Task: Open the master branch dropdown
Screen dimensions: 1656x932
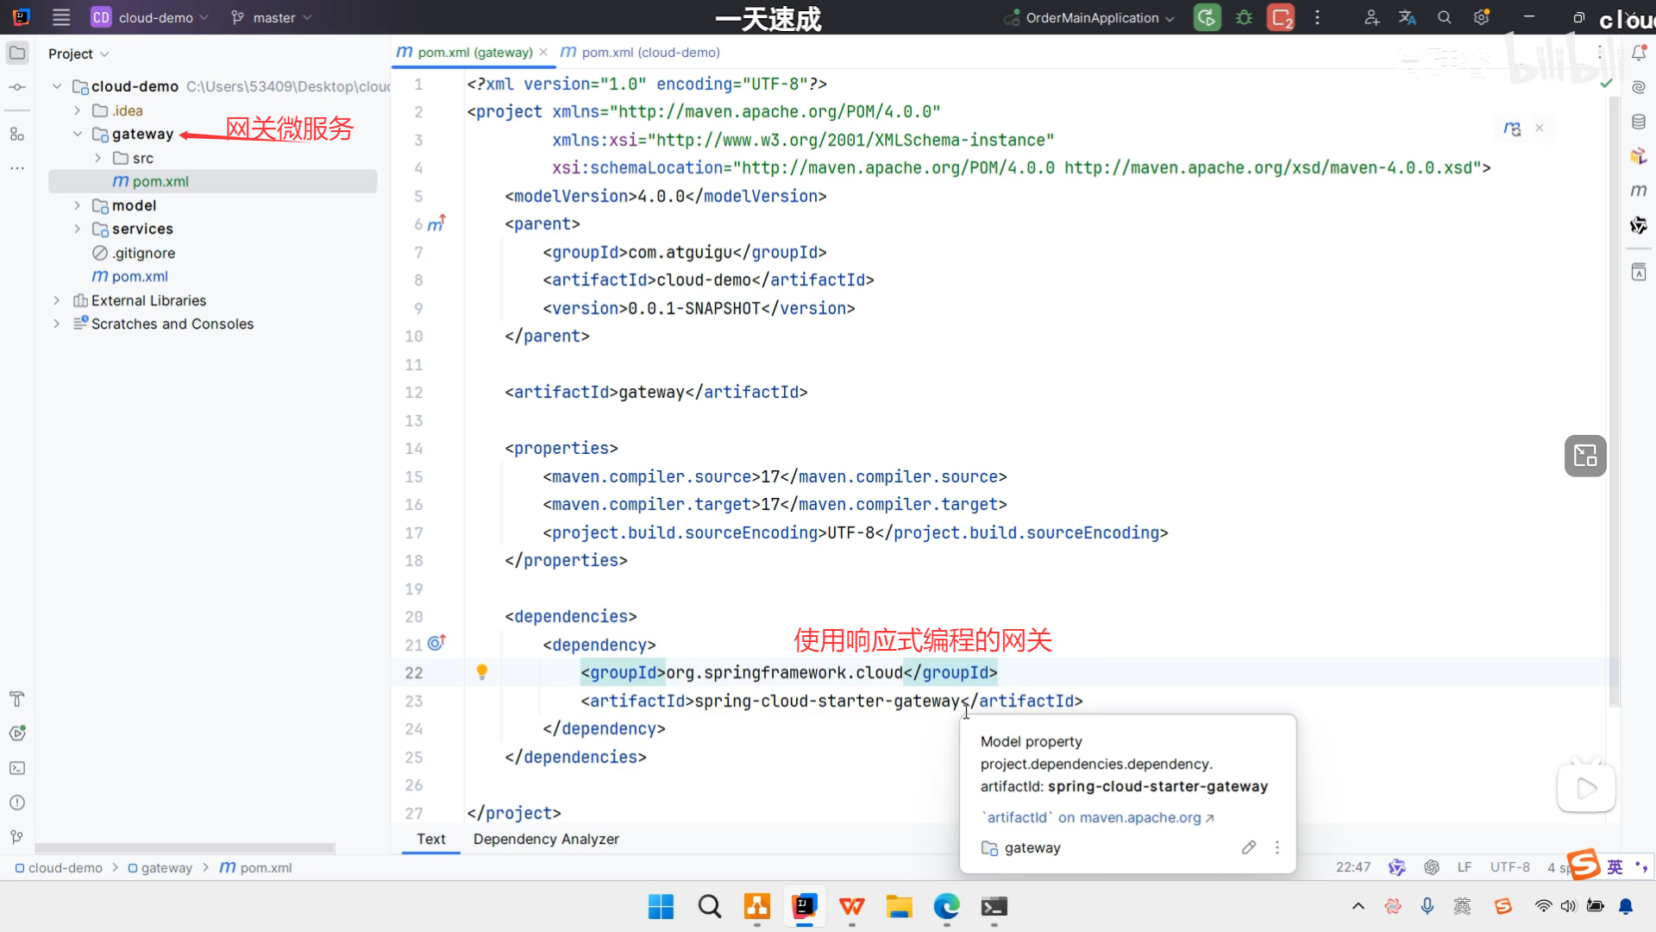Action: point(273,17)
